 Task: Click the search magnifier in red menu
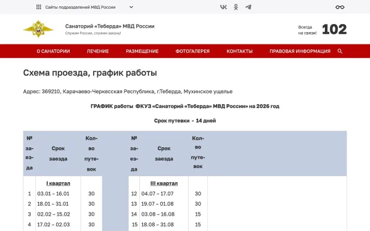click(x=340, y=51)
